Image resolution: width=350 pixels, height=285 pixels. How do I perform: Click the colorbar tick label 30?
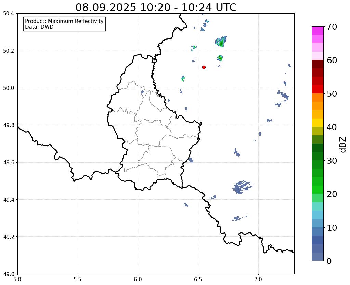click(x=332, y=161)
